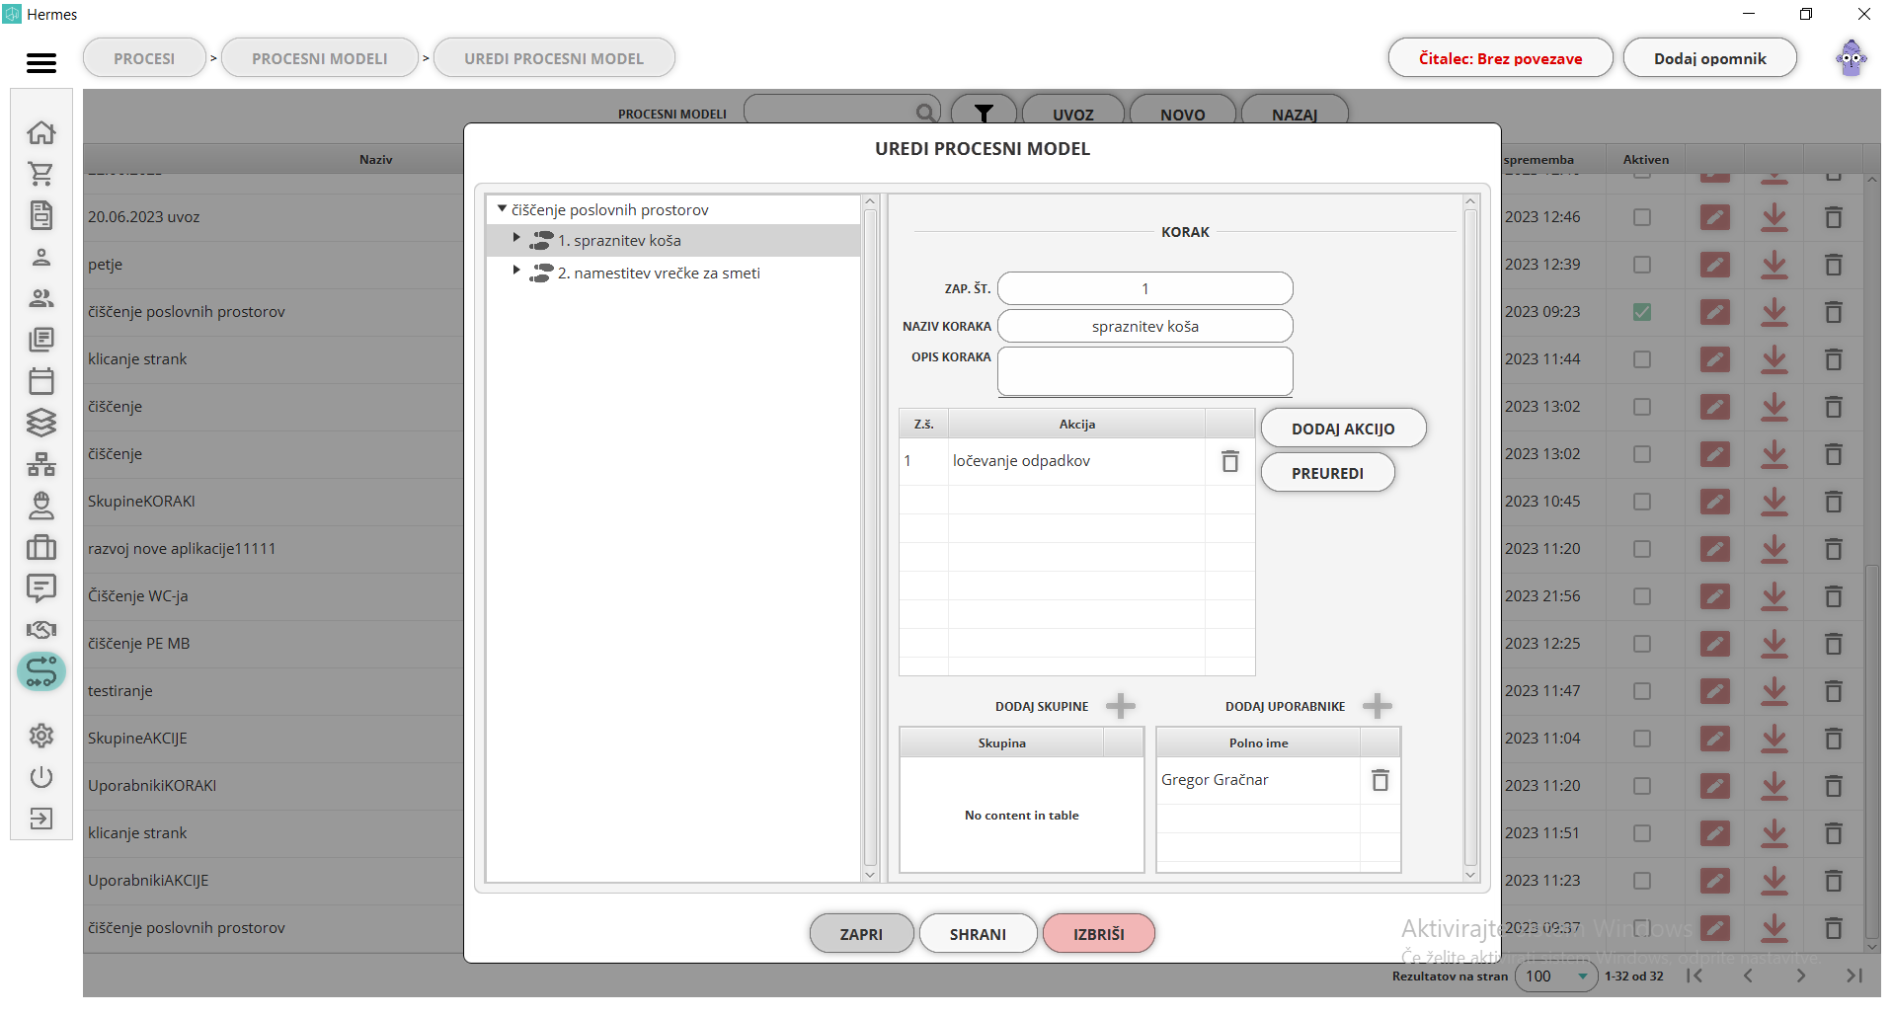Open organization hierarchy sidebar icon
This screenshot has height=1016, width=1892.
41,464
